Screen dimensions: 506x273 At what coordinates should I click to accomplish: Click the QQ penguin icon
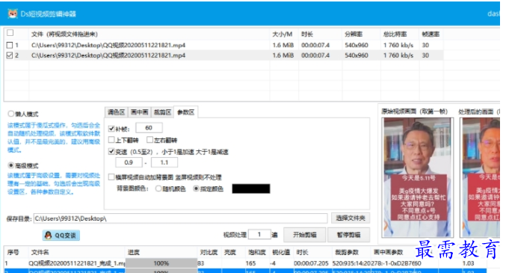point(48,235)
